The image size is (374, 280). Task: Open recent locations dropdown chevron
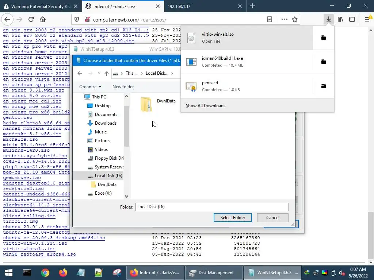[x=99, y=73]
